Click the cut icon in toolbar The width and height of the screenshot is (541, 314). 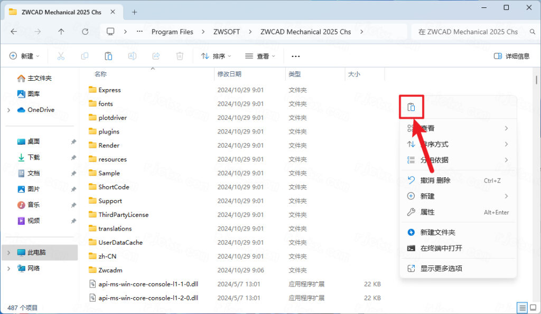click(61, 56)
